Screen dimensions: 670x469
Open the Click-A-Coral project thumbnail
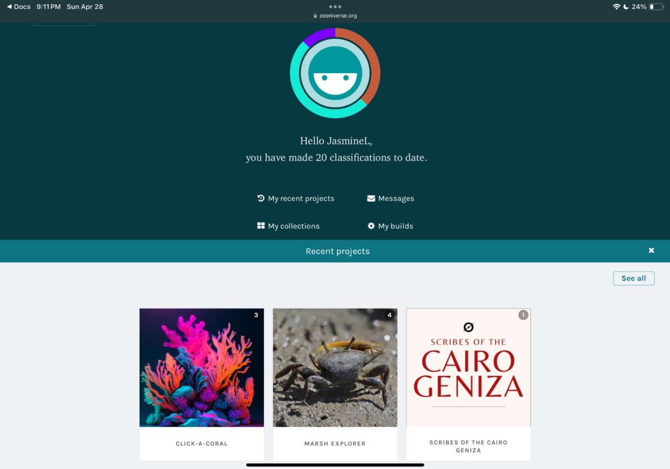pyautogui.click(x=202, y=368)
